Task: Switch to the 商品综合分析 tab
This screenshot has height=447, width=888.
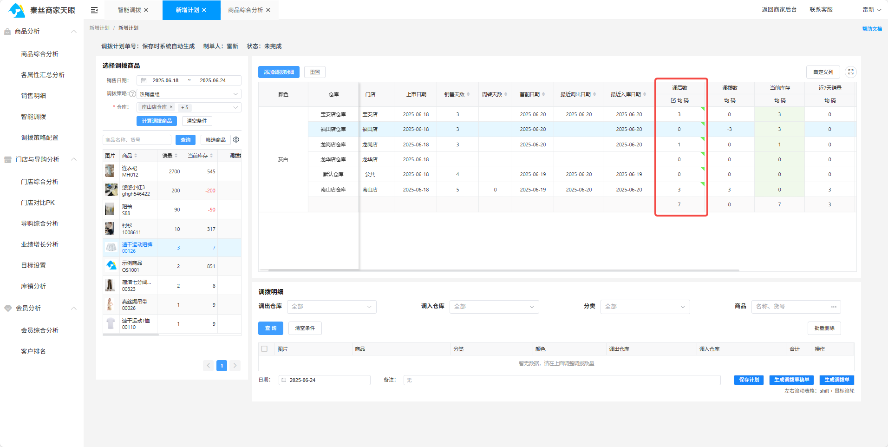Action: tap(245, 10)
